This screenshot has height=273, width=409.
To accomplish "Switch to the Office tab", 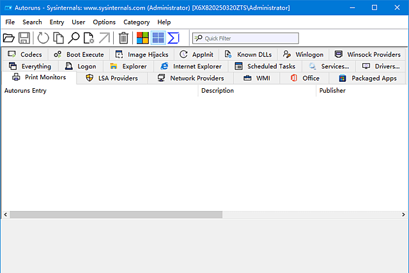I will pos(305,78).
